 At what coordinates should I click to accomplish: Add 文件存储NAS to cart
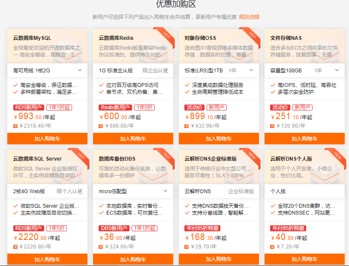coord(304,138)
